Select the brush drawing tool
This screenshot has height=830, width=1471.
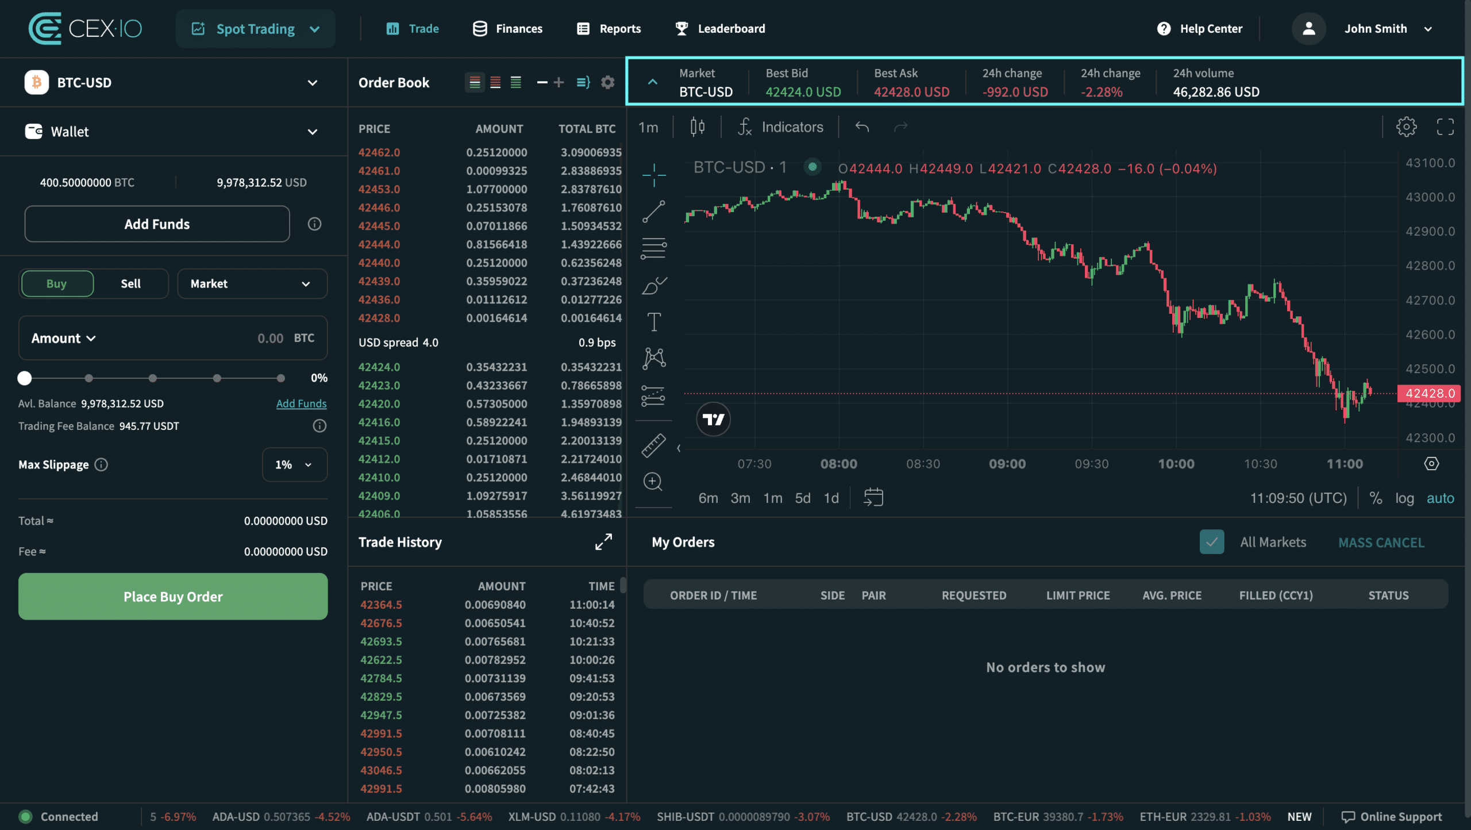(654, 285)
